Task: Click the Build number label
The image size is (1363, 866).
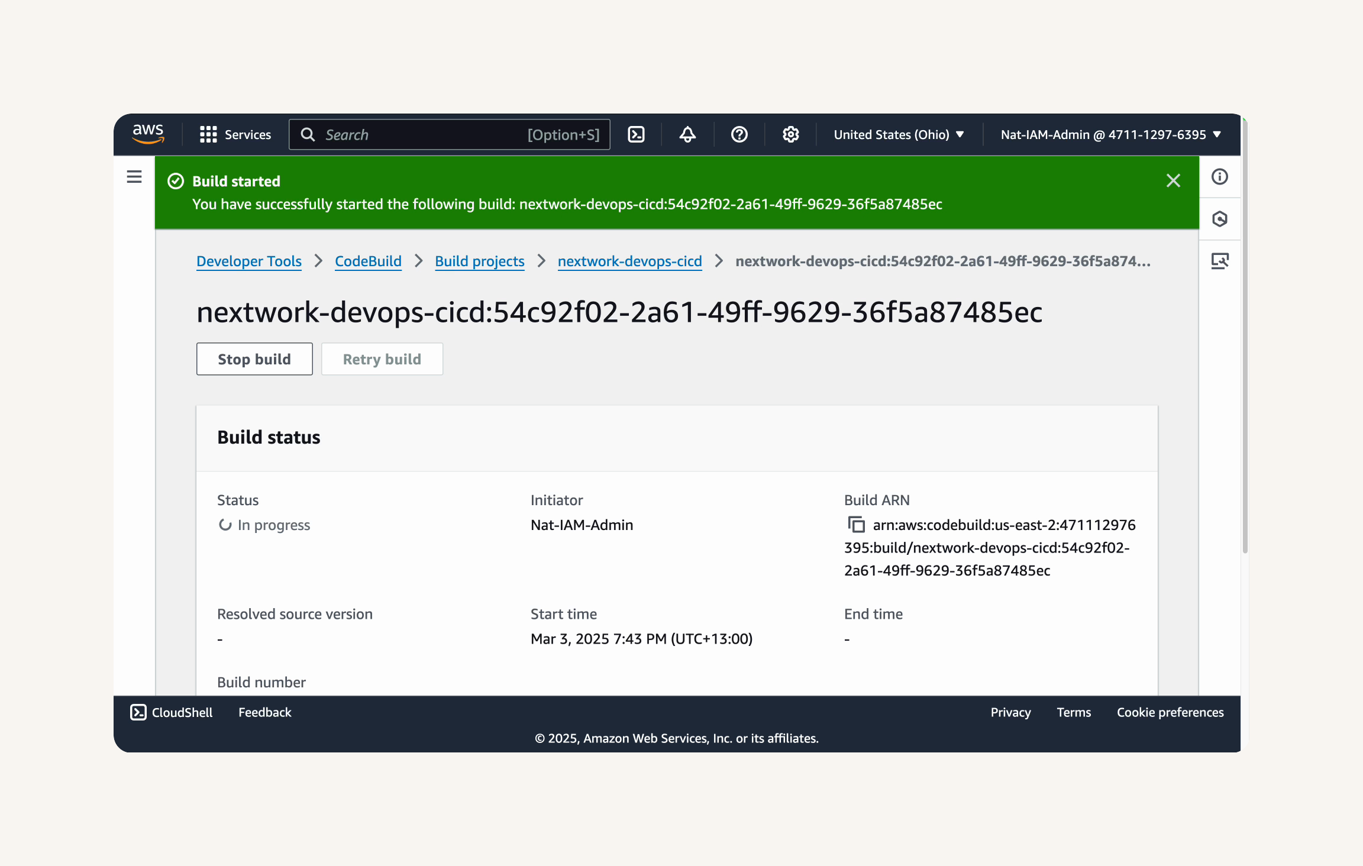Action: click(x=261, y=682)
